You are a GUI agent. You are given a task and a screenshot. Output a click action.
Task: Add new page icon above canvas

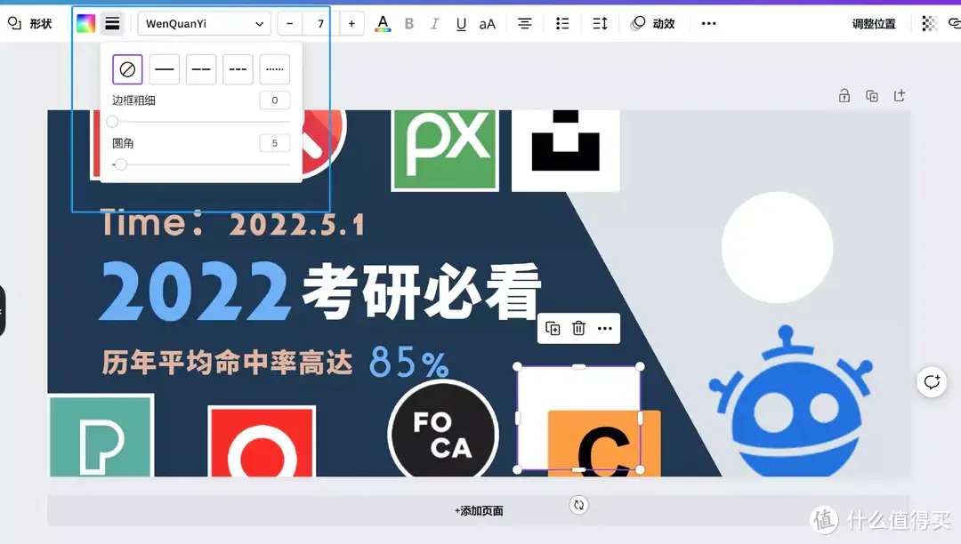[899, 96]
